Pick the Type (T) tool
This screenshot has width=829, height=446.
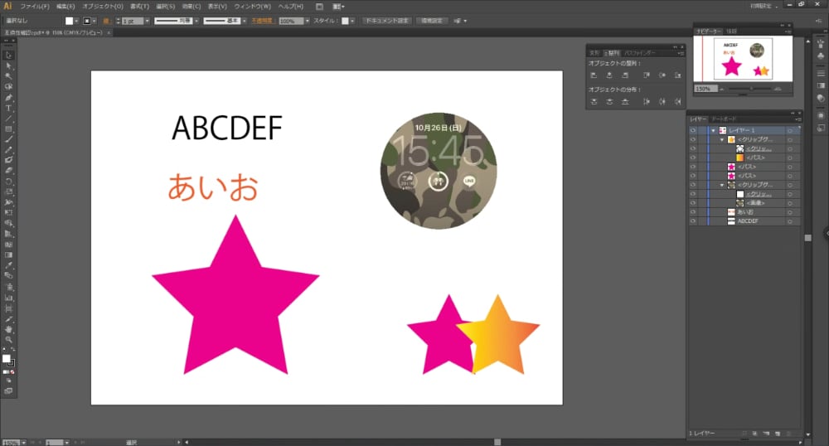click(x=9, y=109)
